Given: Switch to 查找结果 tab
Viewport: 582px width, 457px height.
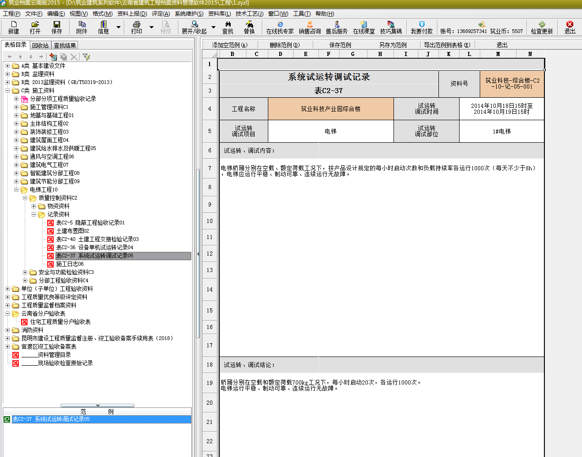Looking at the screenshot, I should 65,45.
